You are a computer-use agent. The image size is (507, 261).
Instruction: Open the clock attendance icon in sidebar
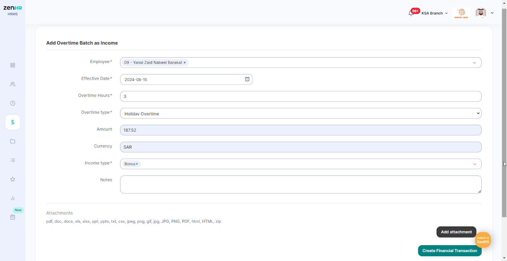13,103
